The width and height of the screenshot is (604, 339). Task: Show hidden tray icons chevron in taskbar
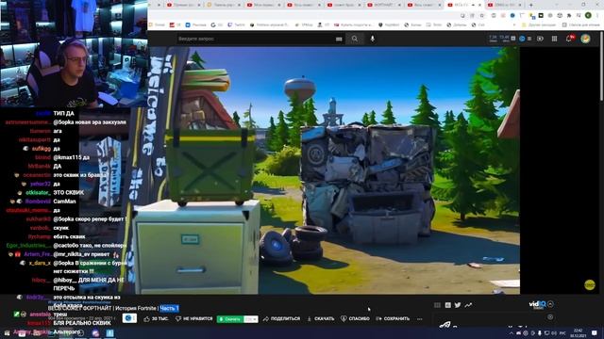512,332
